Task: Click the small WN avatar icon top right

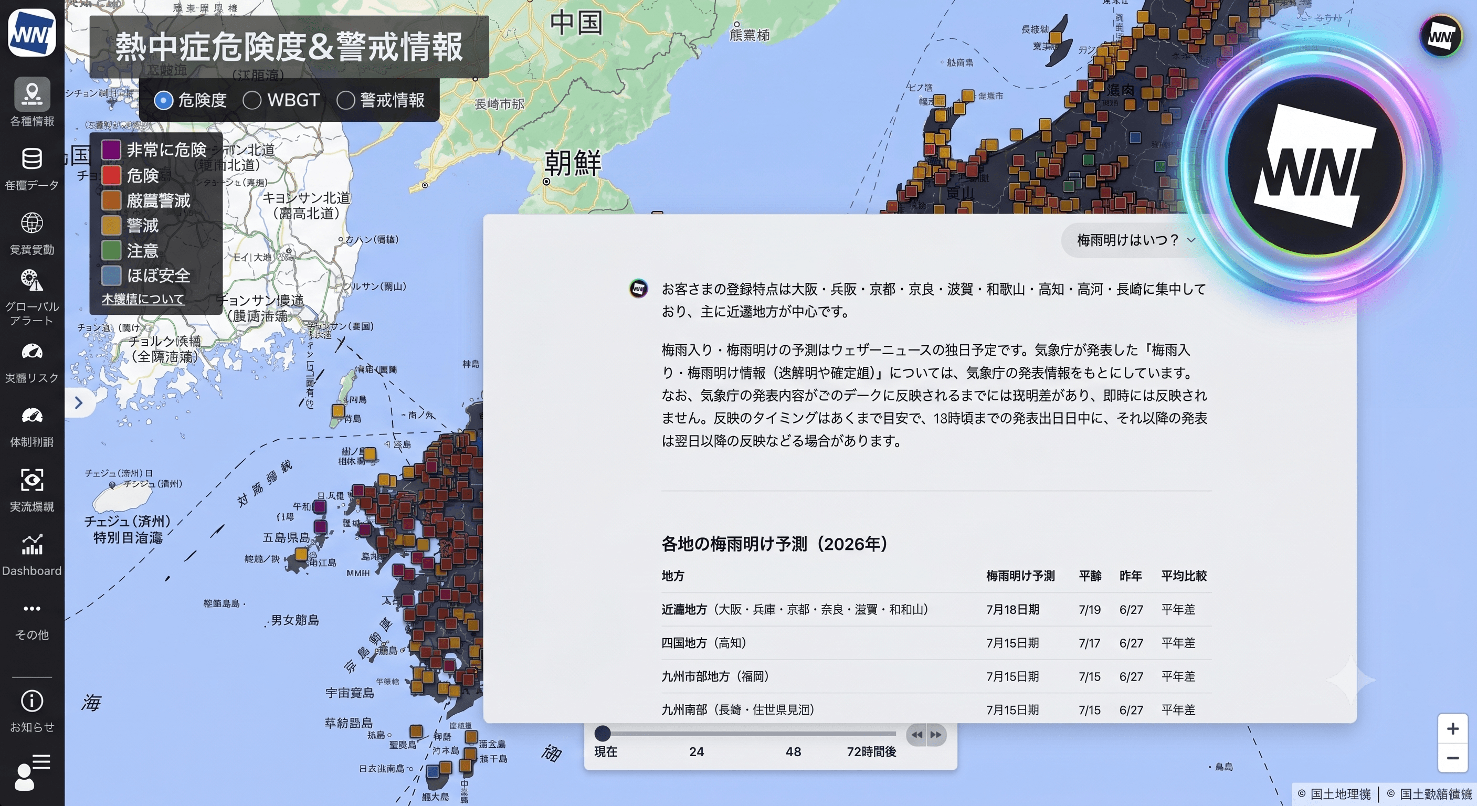Action: 1441,36
